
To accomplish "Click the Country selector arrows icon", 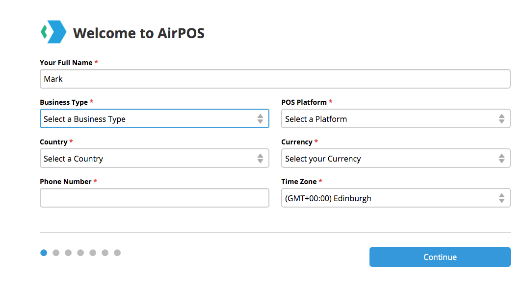I will point(260,159).
